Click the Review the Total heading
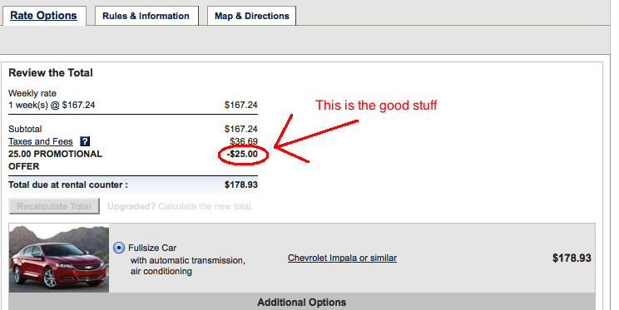Viewport: 619px width, 310px height. [51, 73]
